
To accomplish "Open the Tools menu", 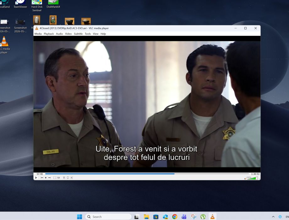I will [x=88, y=34].
